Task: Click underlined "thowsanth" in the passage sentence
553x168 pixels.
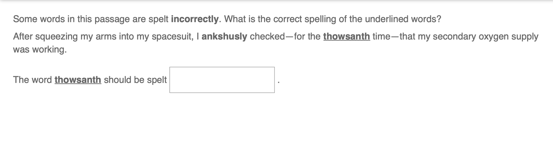Action: click(347, 37)
